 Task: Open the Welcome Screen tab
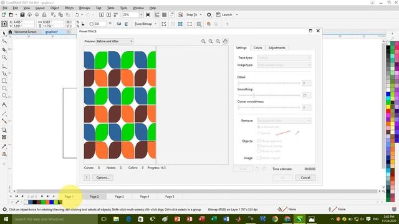(x=25, y=32)
